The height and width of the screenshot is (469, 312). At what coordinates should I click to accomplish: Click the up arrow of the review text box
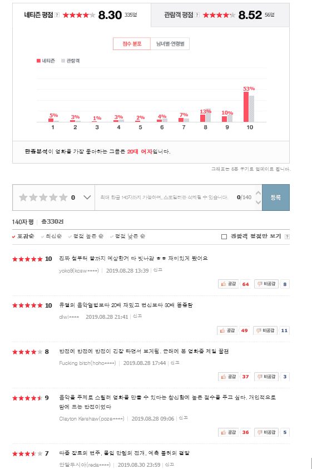(259, 193)
